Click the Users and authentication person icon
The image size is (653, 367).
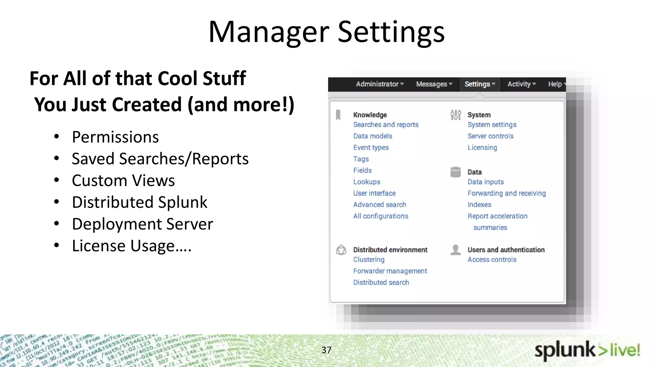(x=456, y=250)
